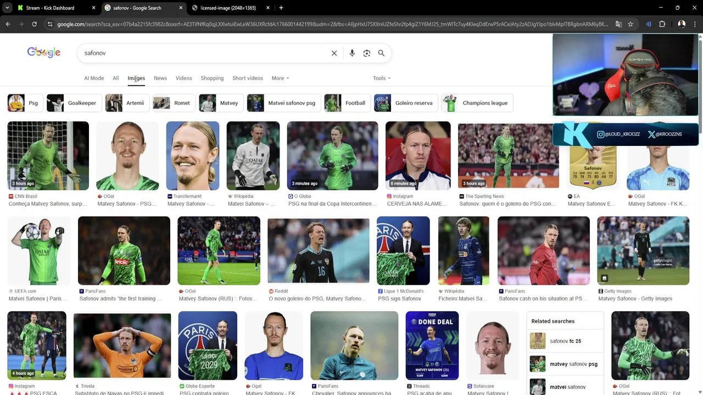
Task: Open the Globo Esporte thumbnail
Action: click(x=208, y=346)
